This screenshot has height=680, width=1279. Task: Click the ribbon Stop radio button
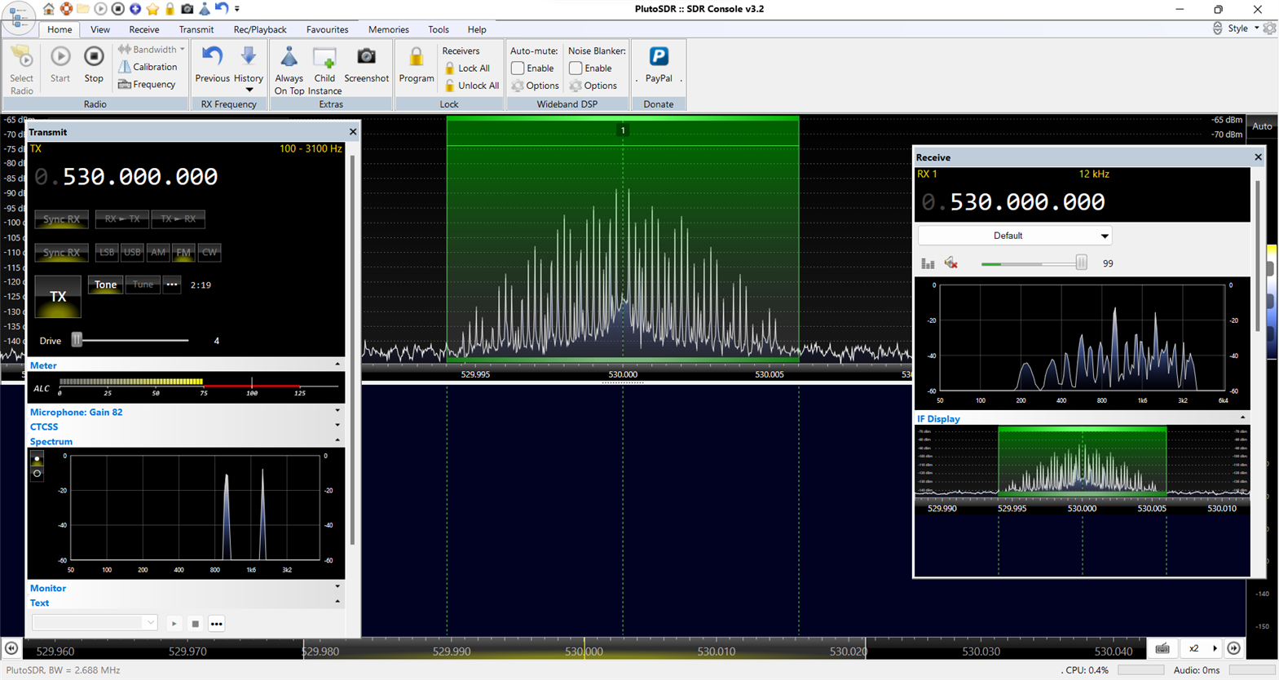(94, 65)
